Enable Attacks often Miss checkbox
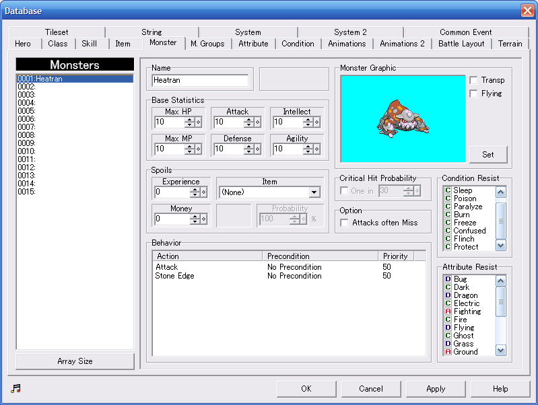This screenshot has width=538, height=405. point(345,223)
